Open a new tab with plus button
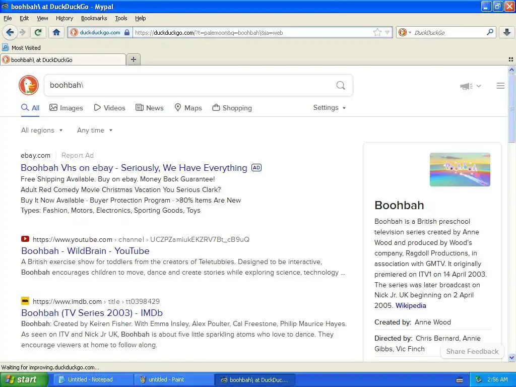The width and height of the screenshot is (516, 387). click(x=133, y=59)
